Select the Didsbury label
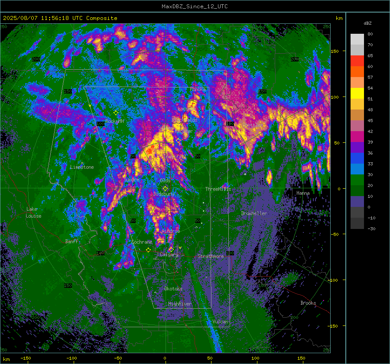The height and width of the screenshot is (364, 390). click(164, 194)
